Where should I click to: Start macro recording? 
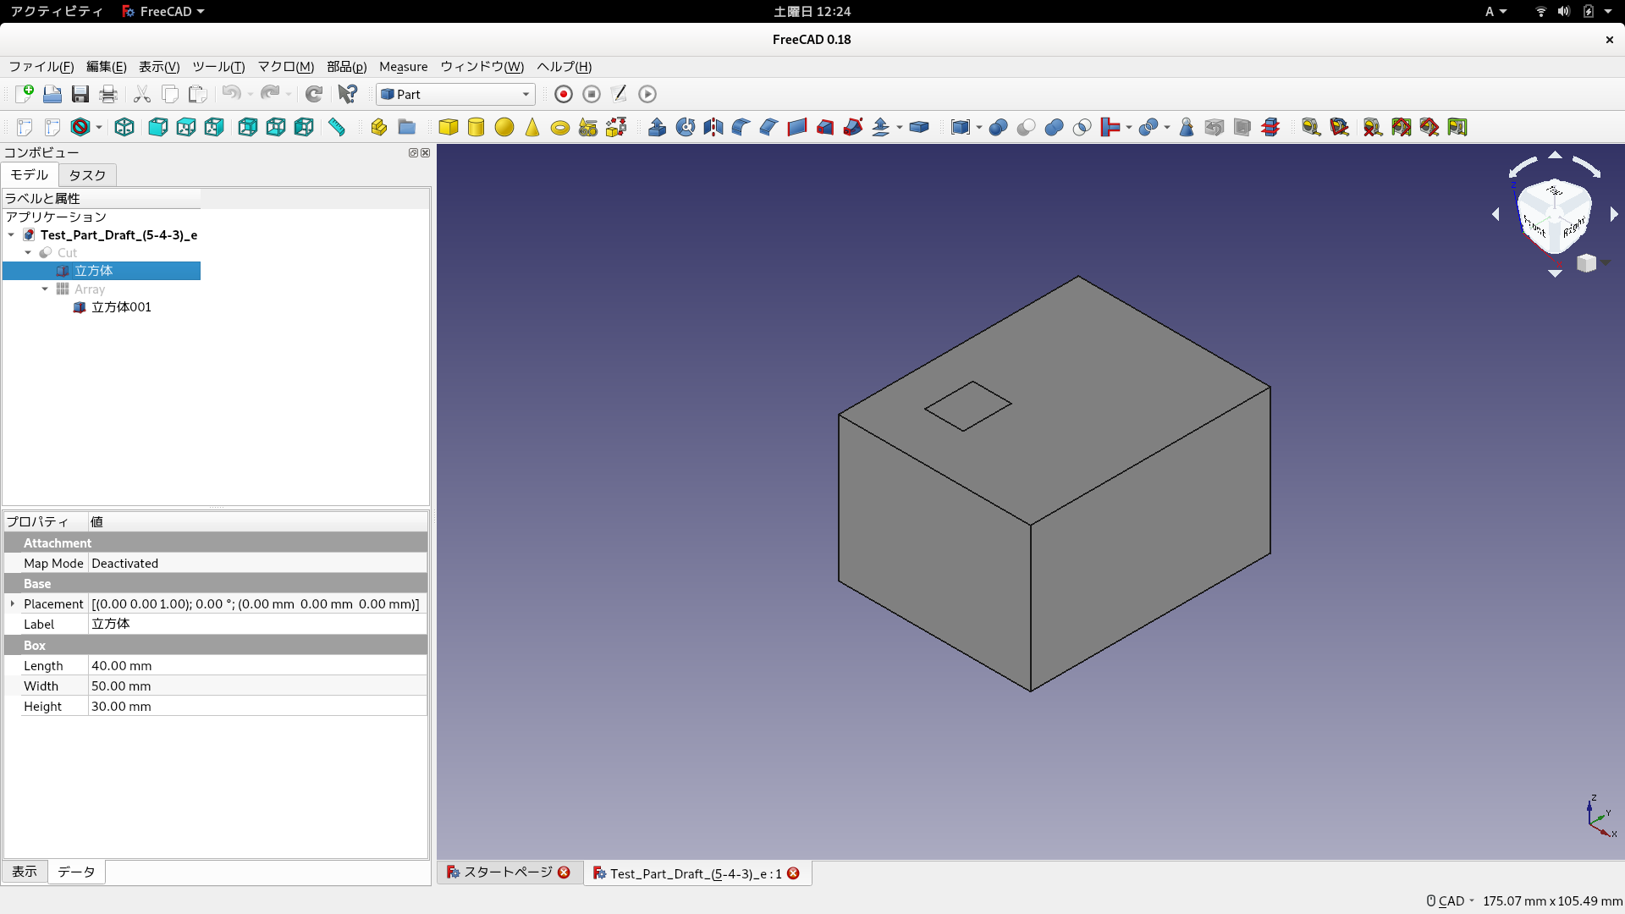coord(563,94)
